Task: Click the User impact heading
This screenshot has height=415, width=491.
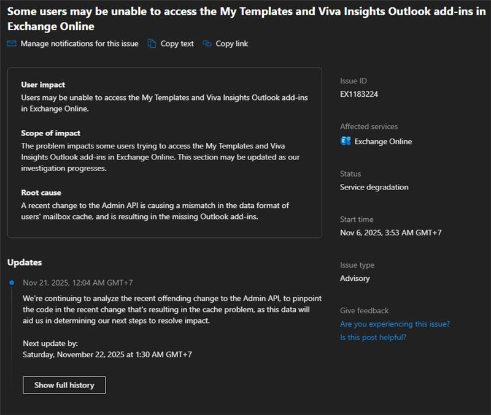Action: [x=43, y=85]
